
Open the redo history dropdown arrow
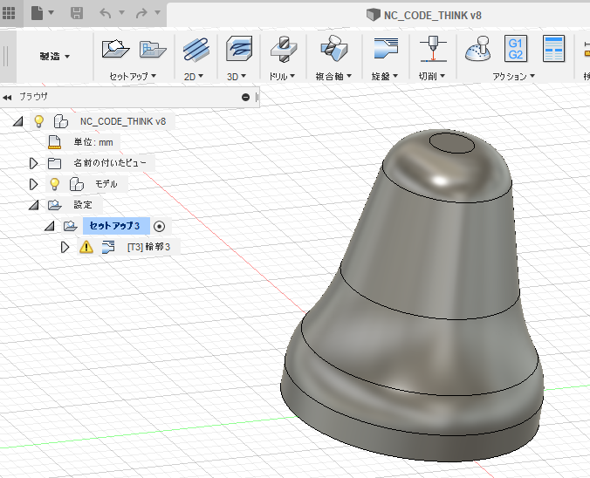158,12
